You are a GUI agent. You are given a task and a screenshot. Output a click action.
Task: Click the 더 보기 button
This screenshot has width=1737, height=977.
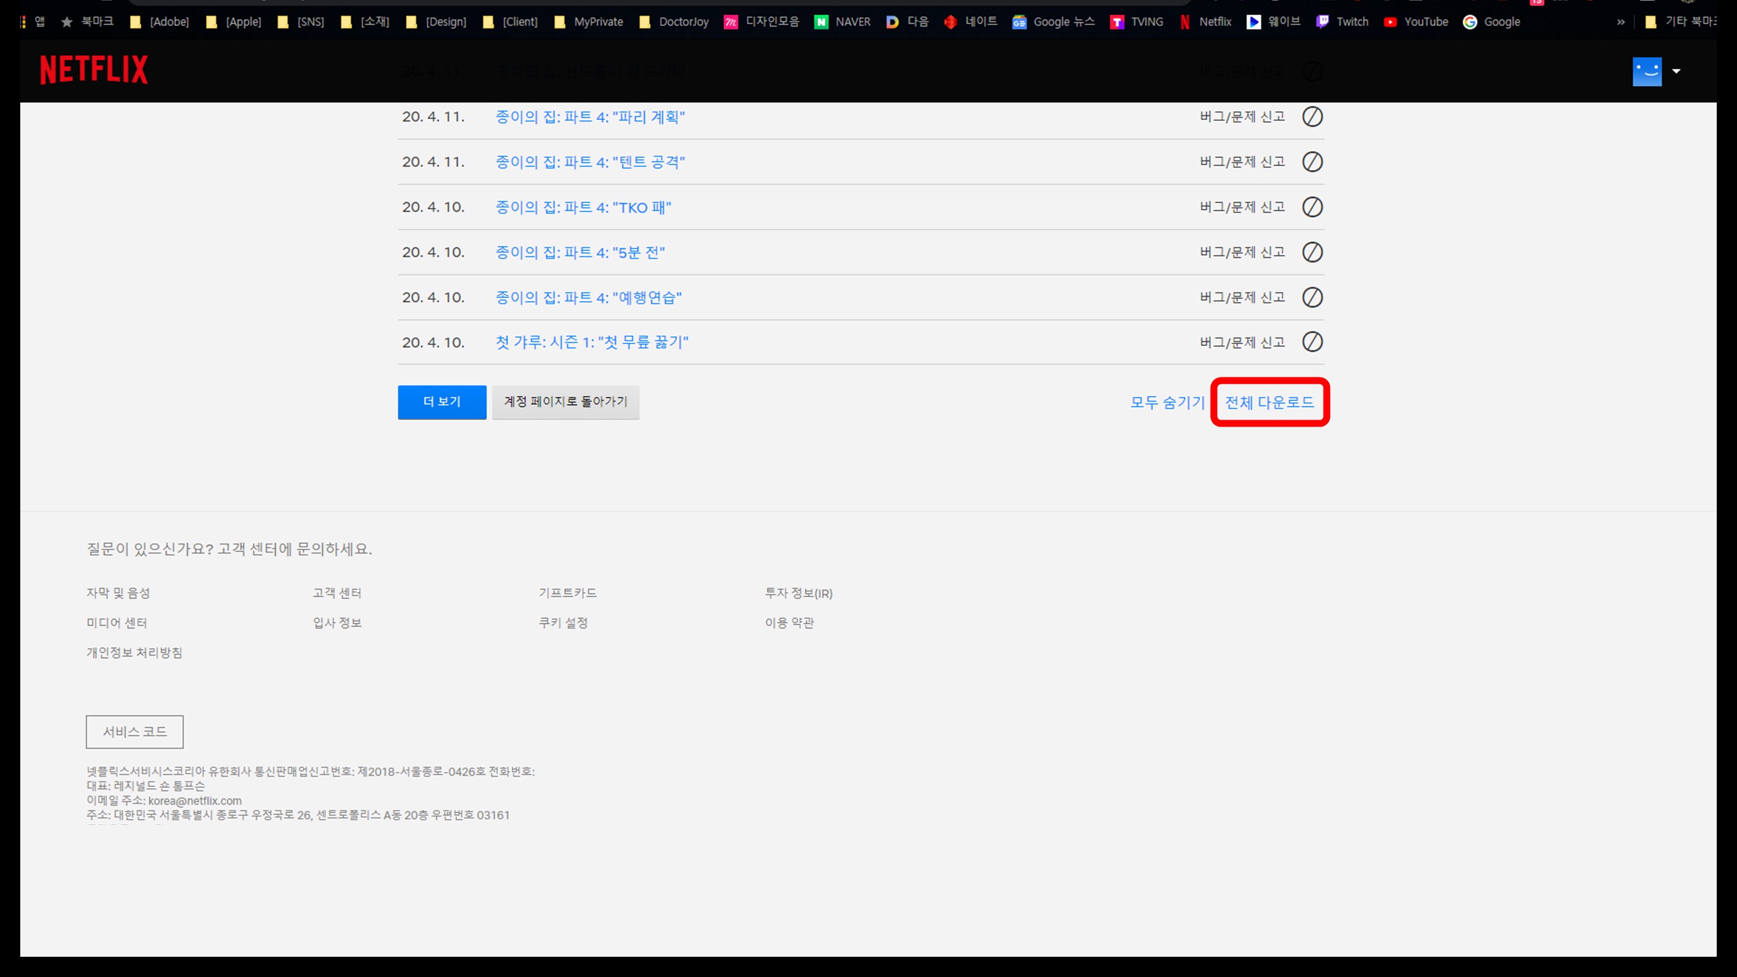click(x=442, y=402)
